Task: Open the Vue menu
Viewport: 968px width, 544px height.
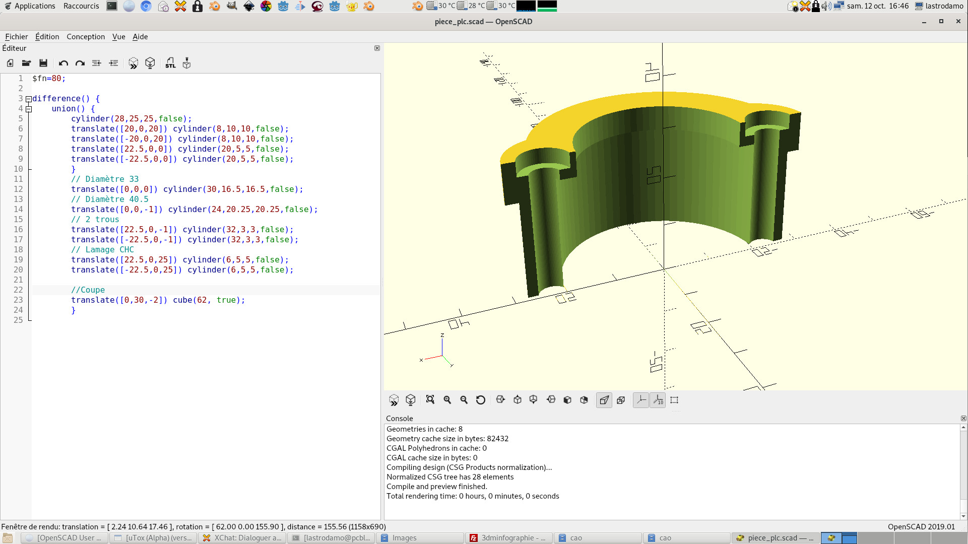Action: click(119, 37)
